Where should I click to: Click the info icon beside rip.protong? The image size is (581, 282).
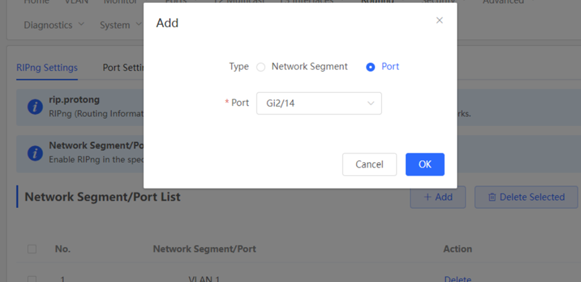click(35, 107)
